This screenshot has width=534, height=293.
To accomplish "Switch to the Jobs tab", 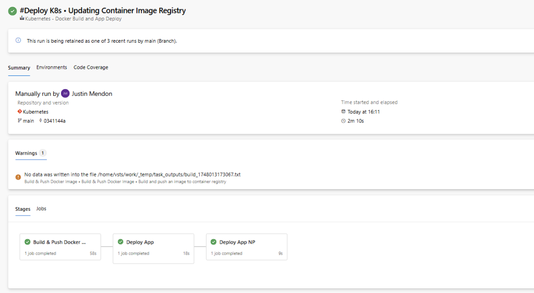I will [x=41, y=209].
